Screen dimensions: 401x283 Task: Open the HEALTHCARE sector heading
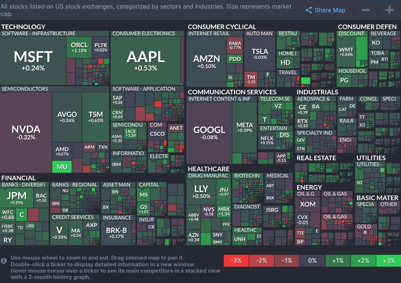tap(209, 169)
